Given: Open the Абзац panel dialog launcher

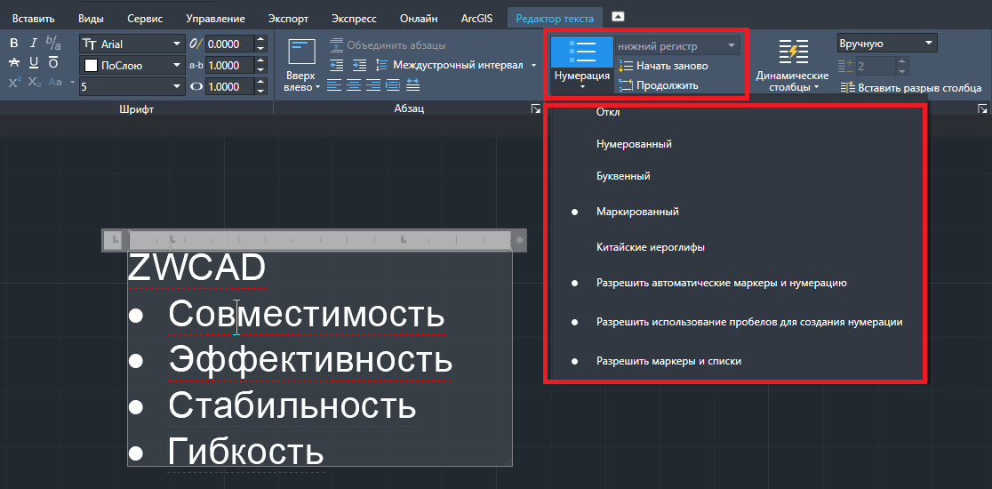Looking at the screenshot, I should click(536, 108).
